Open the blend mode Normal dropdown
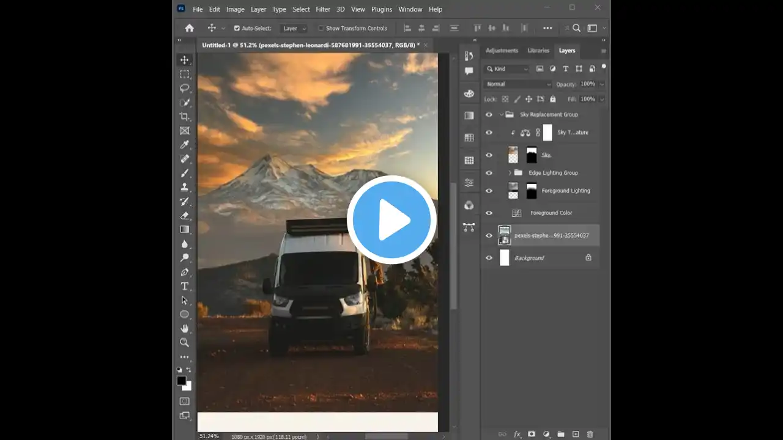 518,84
